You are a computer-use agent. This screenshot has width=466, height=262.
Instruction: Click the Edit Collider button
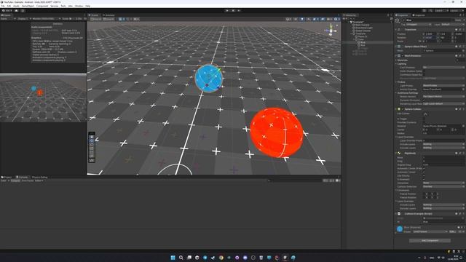425,114
